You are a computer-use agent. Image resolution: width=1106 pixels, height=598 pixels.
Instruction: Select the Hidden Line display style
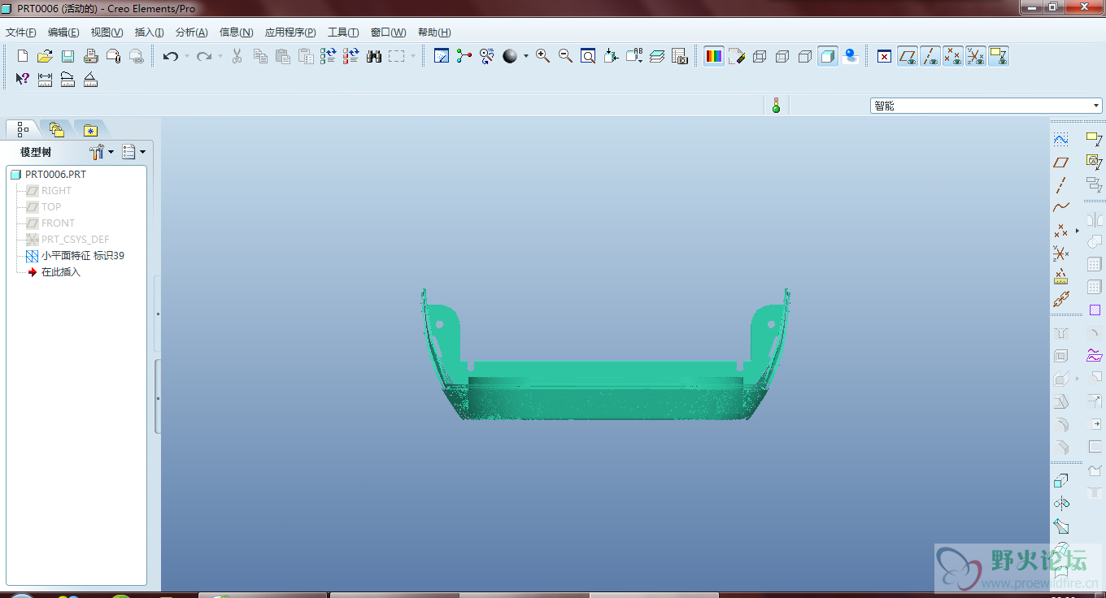pos(782,56)
